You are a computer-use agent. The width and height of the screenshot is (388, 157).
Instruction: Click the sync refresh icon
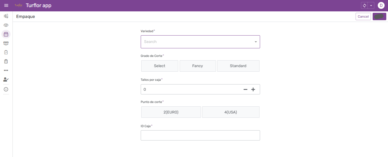tap(364, 5)
